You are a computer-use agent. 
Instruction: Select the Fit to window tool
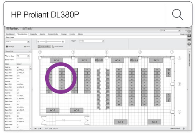(x=44, y=47)
